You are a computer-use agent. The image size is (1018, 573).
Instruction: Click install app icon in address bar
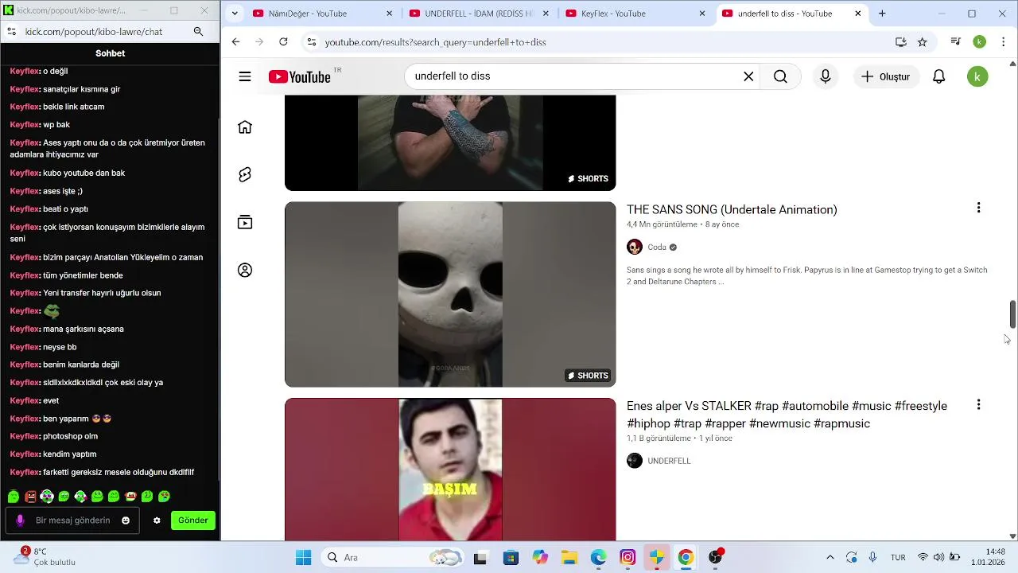[x=901, y=42]
